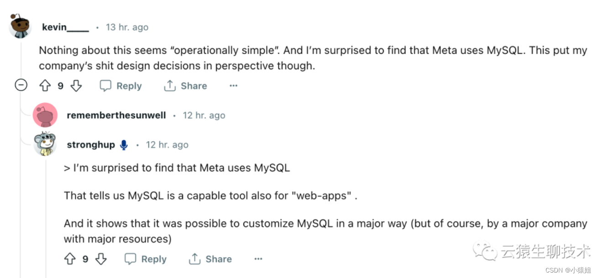Collapse kevin____'s comment thread

[21, 85]
